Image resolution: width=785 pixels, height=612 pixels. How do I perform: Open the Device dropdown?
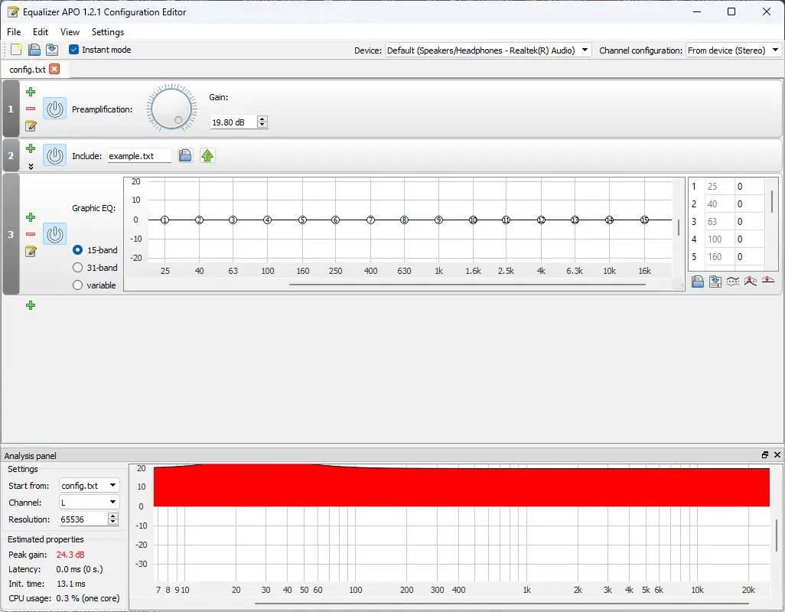[584, 49]
